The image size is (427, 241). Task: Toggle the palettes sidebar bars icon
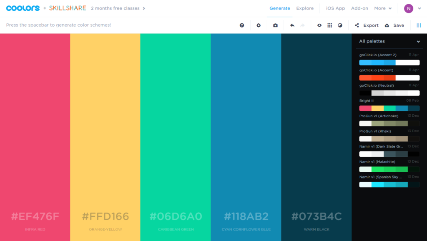[419, 25]
